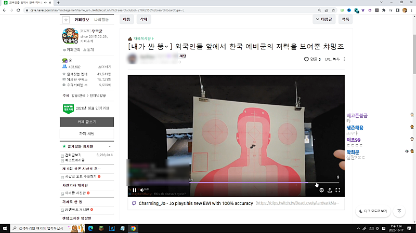
Task: Open the post's three-dot more menu
Action: coord(344,59)
